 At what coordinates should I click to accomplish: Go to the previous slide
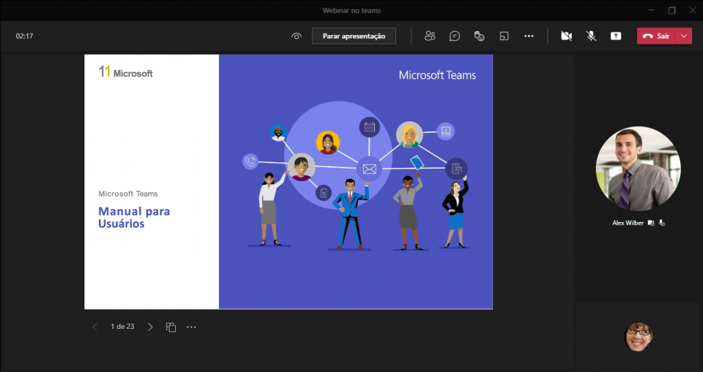pyautogui.click(x=95, y=327)
